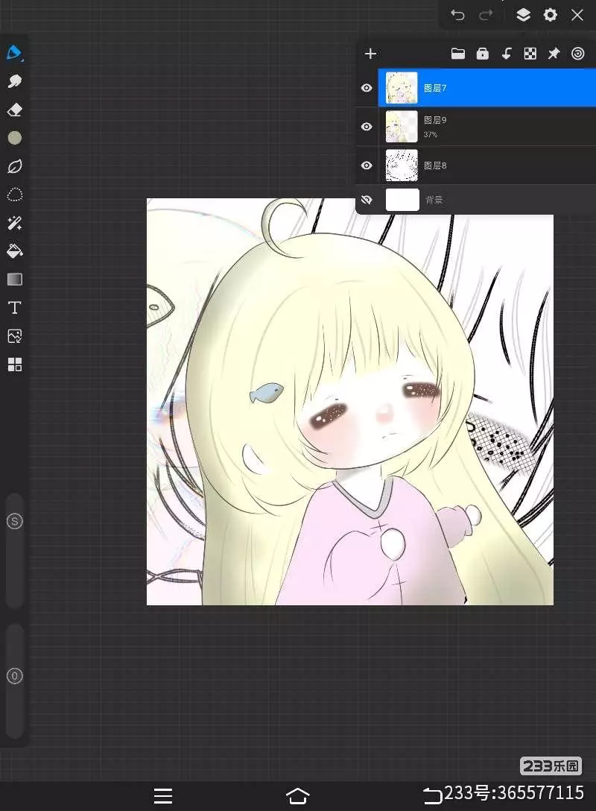Select the brush tool in left toolbar
The height and width of the screenshot is (811, 596).
click(14, 53)
